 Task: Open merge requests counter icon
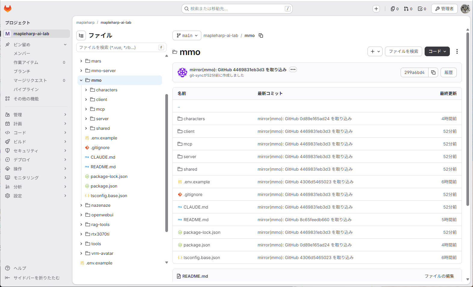point(408,9)
